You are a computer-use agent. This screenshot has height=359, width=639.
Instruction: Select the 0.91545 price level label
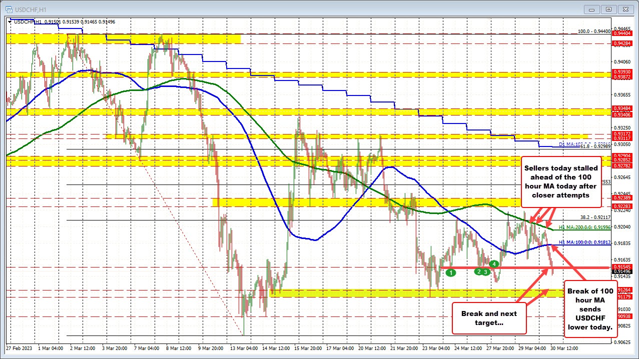point(621,267)
